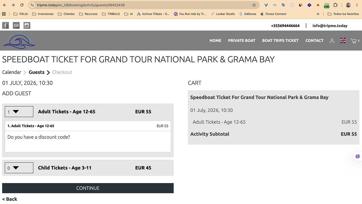Click cart title Speedboat Ticket For Grand Tour
Image resolution: width=362 pixels, height=204 pixels.
pos(259,97)
